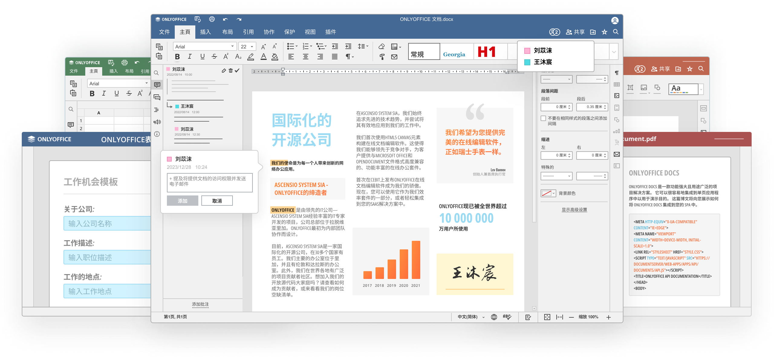Open the font size 22 dropdown

pos(252,46)
